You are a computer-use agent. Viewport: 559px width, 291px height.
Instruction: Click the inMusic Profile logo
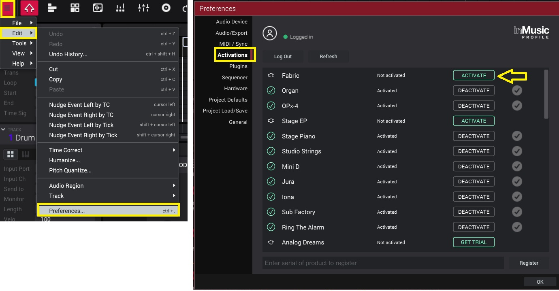point(531,32)
